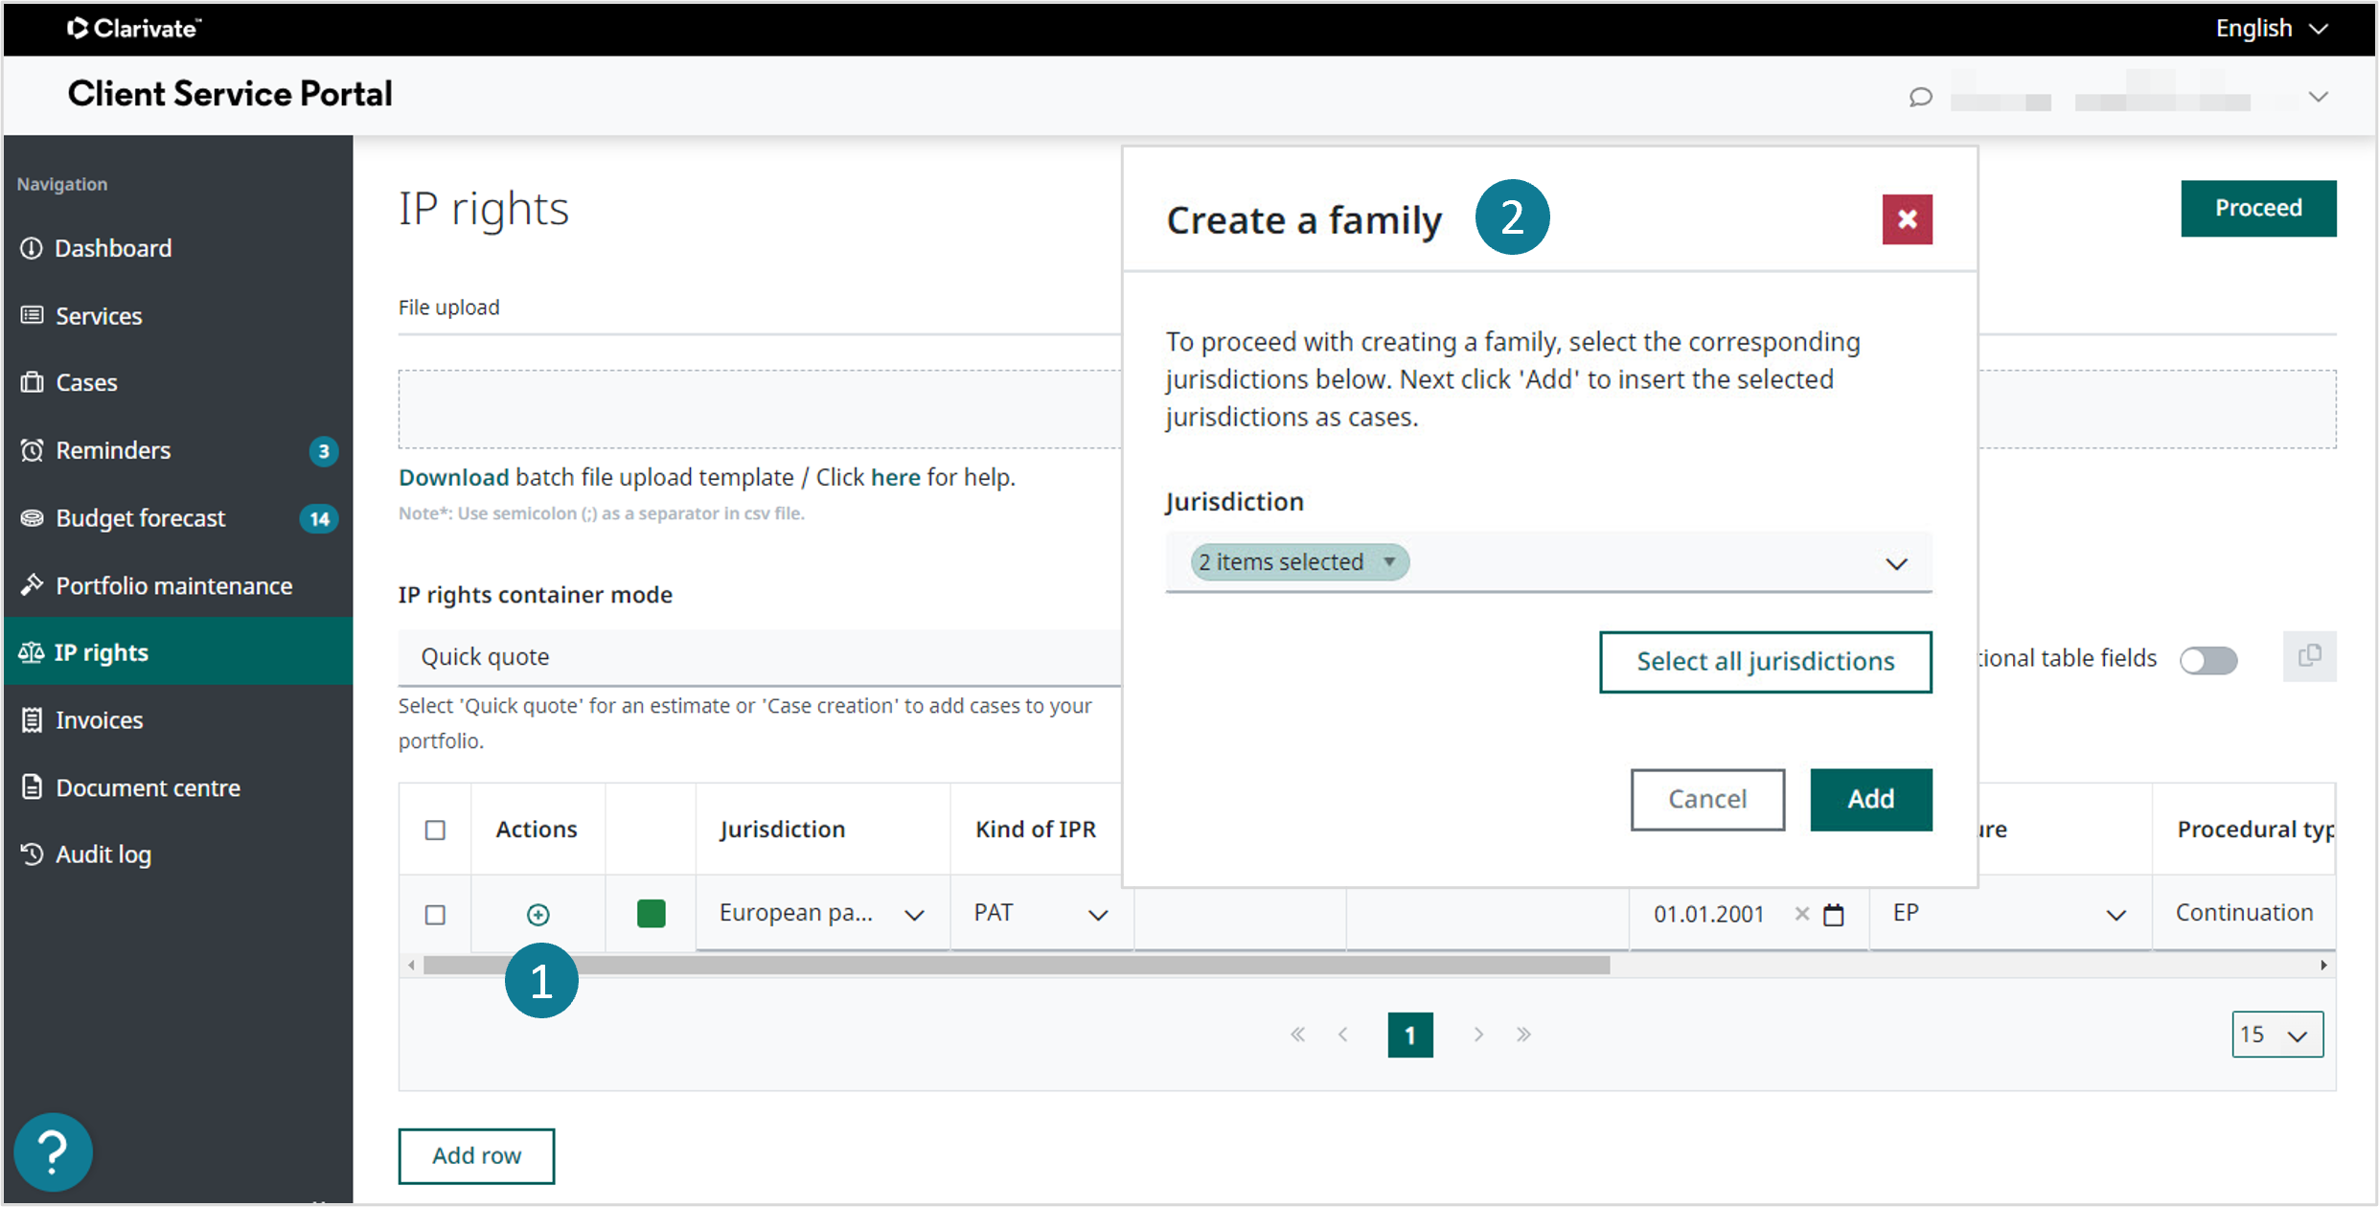The image size is (2379, 1207).
Task: Click the '2 items selected' chip
Action: pos(1299,561)
